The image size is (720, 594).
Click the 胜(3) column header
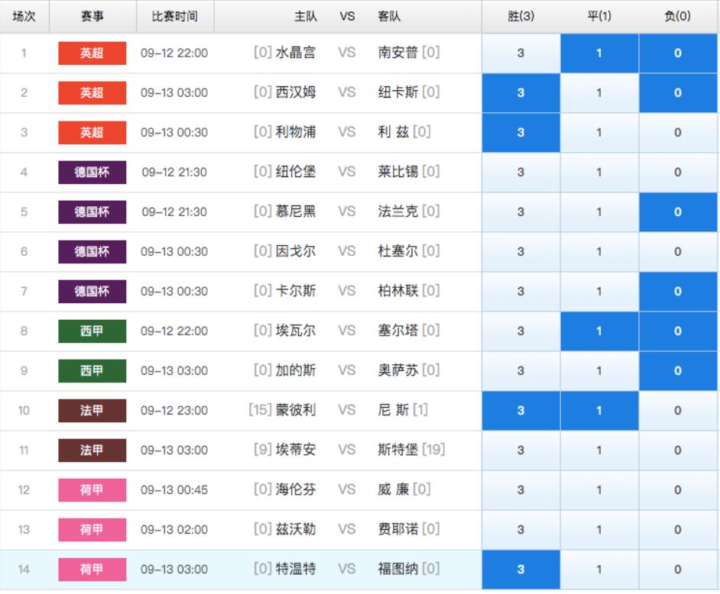pyautogui.click(x=521, y=17)
